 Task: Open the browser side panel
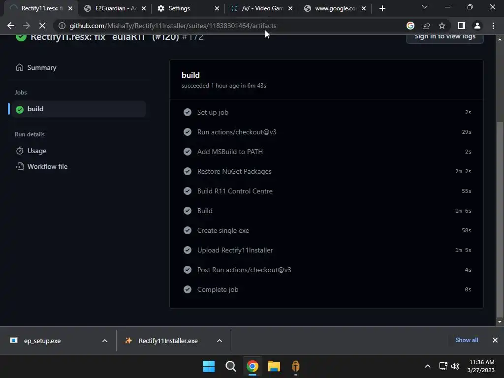coord(462,26)
